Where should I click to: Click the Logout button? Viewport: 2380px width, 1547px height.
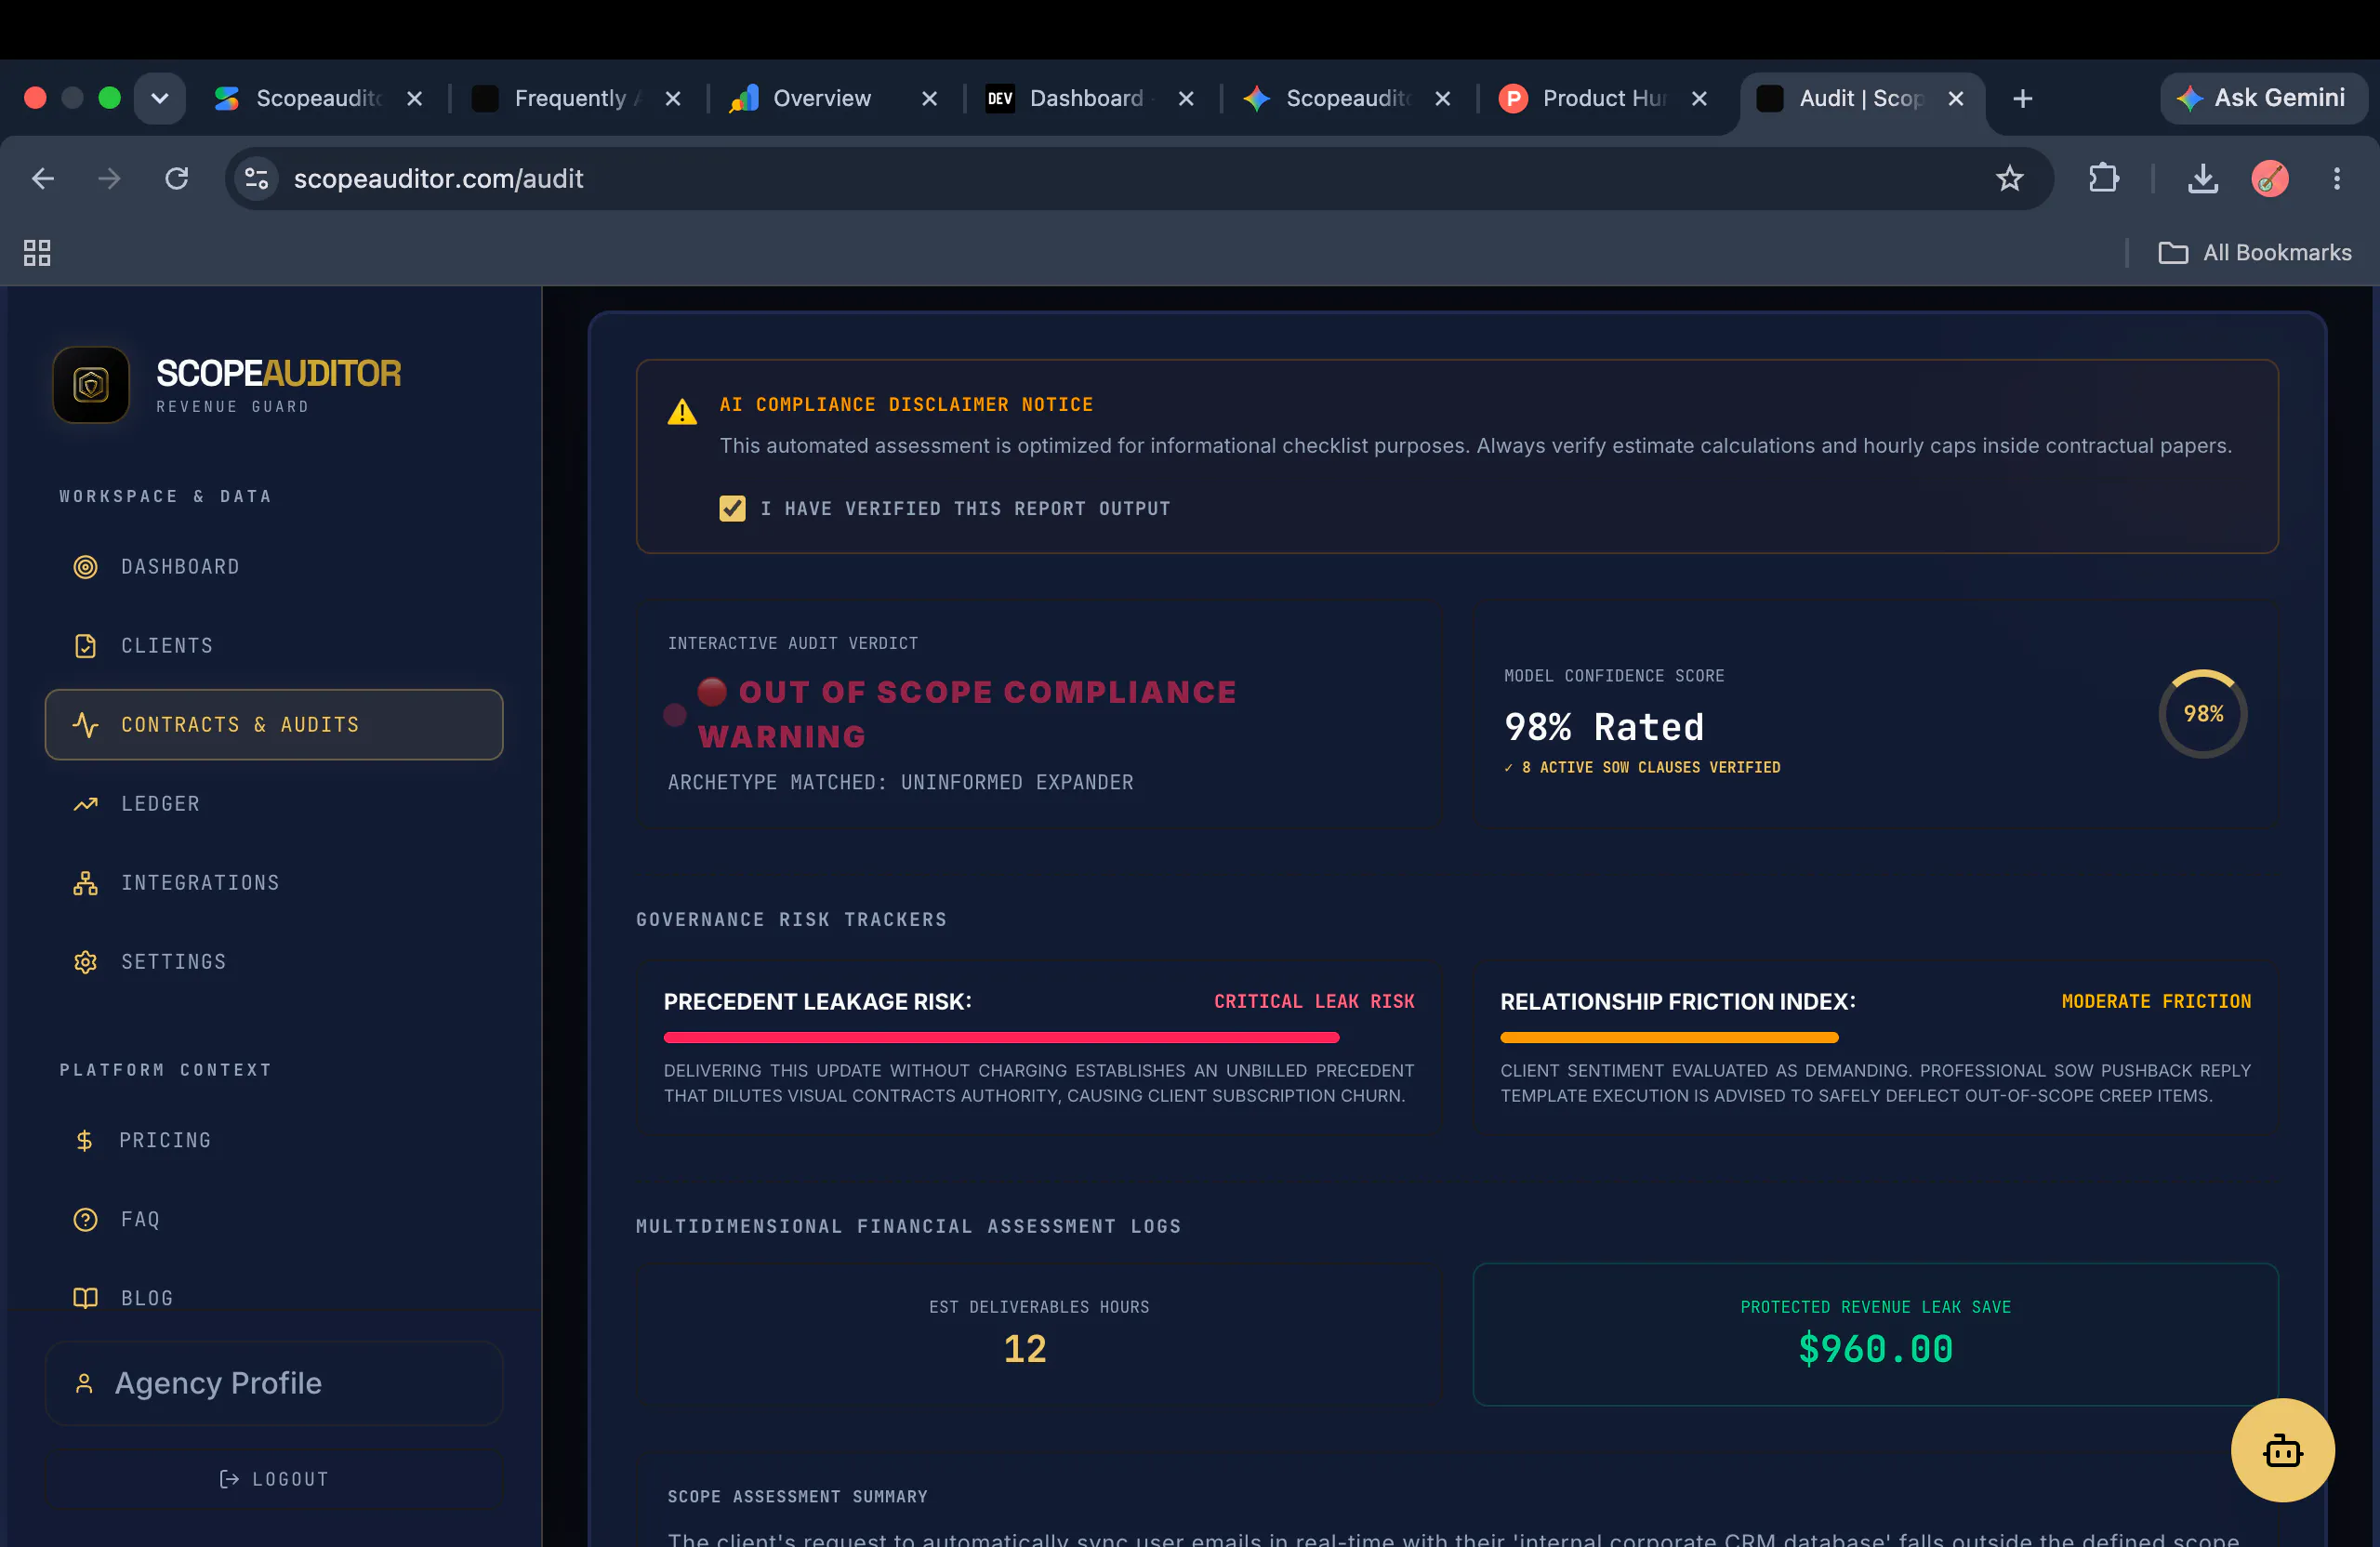tap(273, 1480)
